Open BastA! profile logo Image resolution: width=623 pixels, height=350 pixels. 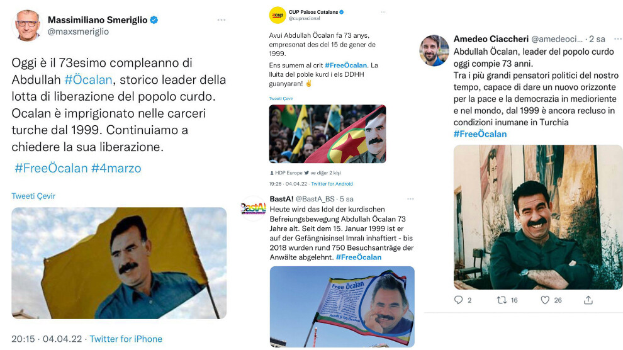(253, 208)
